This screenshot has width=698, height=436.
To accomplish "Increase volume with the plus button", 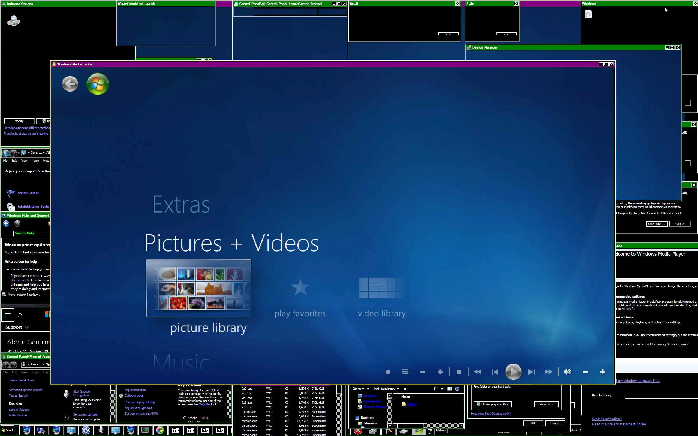I will click(602, 372).
